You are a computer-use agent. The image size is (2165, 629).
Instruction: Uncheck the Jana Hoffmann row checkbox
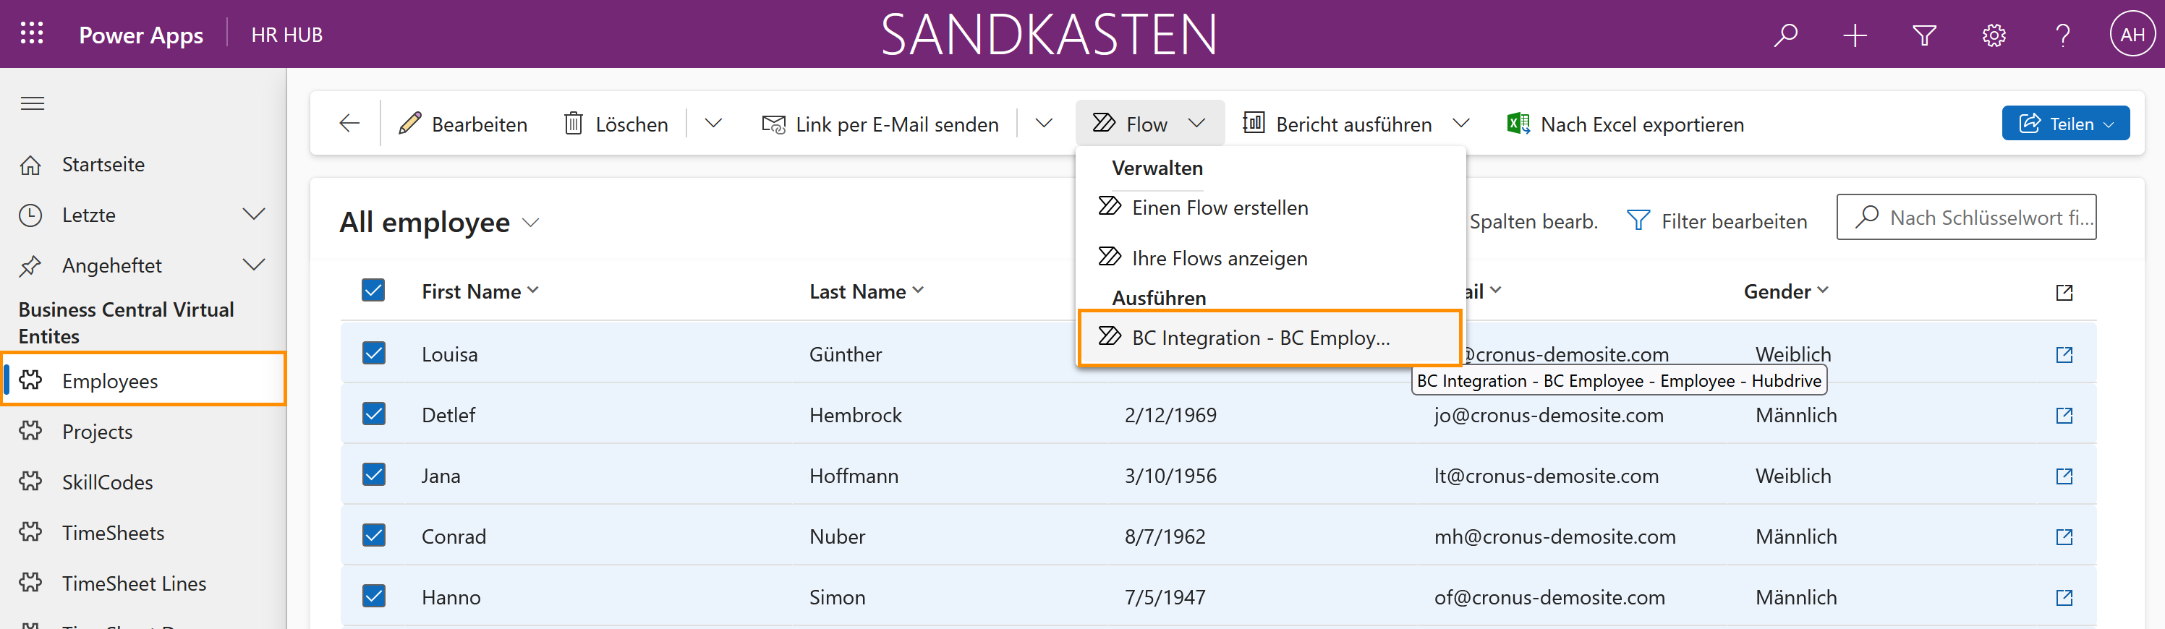click(x=373, y=474)
